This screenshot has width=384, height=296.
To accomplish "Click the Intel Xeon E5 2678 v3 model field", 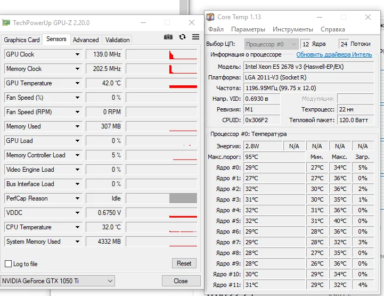I will click(308, 67).
